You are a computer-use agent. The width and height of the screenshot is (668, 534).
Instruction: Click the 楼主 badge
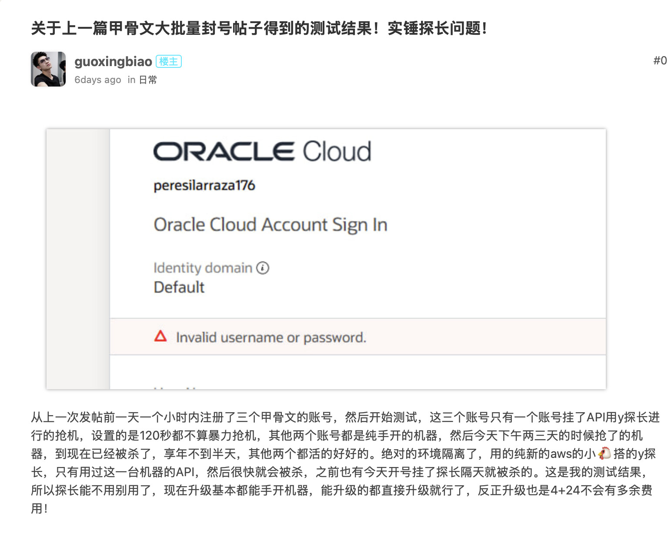(x=169, y=62)
